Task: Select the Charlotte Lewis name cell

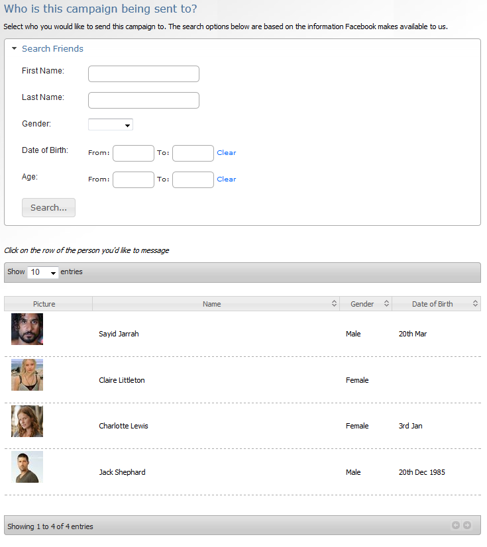Action: click(123, 426)
